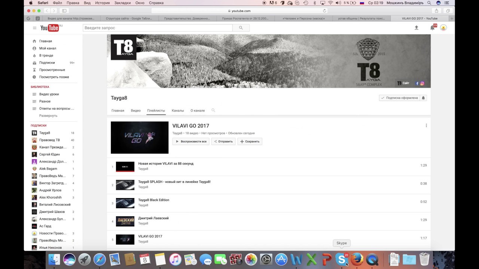Open the Закладки menu in the menu bar
This screenshot has width=479, height=269.
click(x=123, y=3)
